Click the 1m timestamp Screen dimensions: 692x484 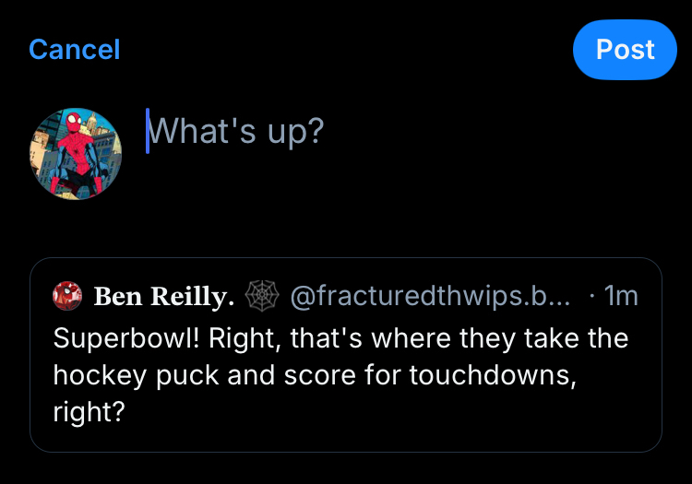tap(619, 296)
